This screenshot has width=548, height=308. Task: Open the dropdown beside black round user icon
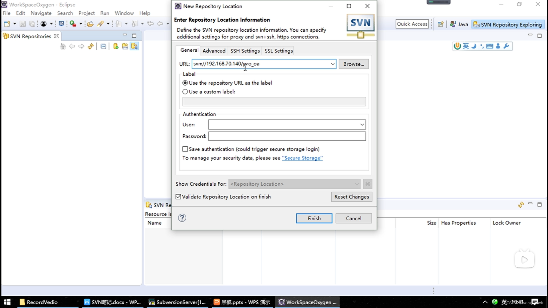(x=51, y=24)
